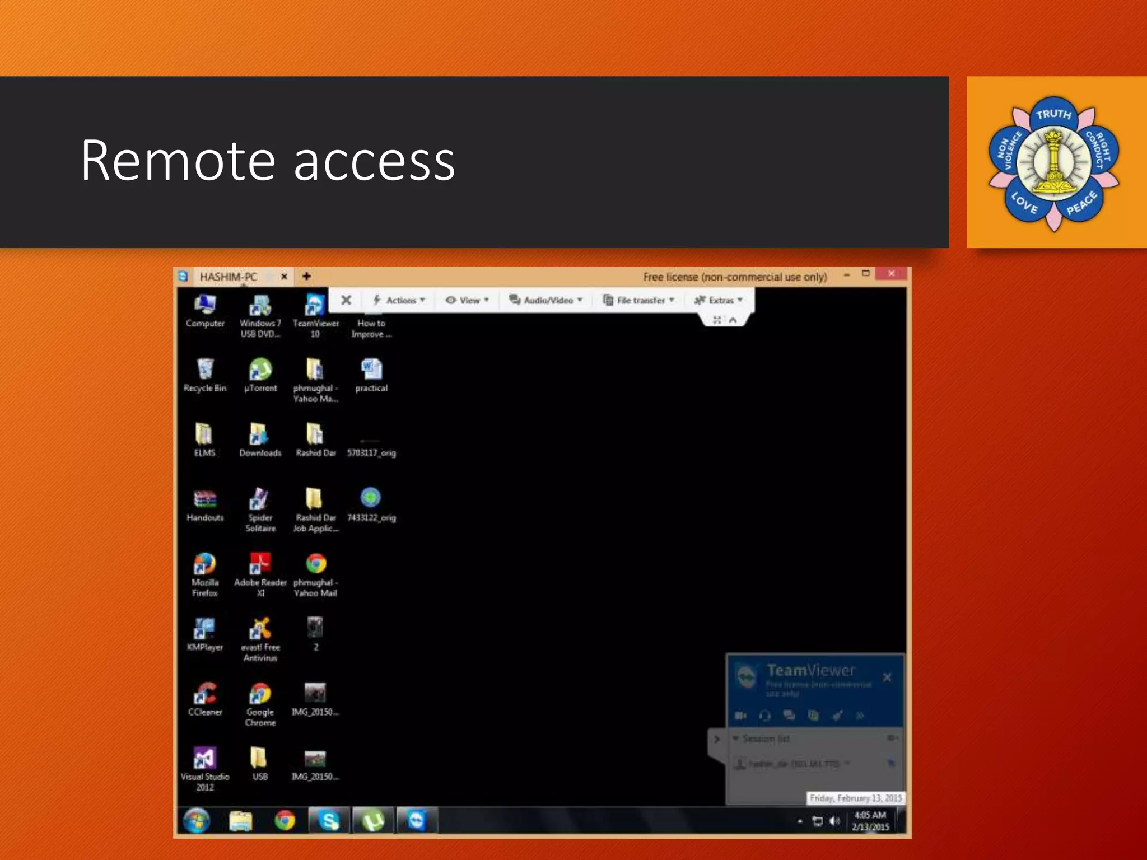
Task: Open Windows 7 USB DVD tool icon
Action: pyautogui.click(x=260, y=316)
